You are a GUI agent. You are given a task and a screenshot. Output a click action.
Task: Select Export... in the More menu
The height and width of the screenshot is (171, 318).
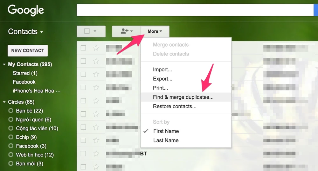tap(162, 79)
